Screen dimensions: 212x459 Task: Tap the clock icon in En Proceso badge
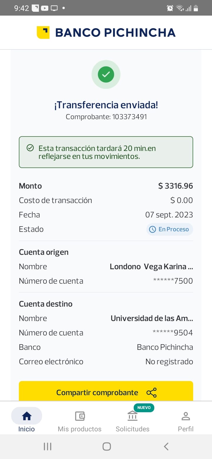click(x=153, y=229)
